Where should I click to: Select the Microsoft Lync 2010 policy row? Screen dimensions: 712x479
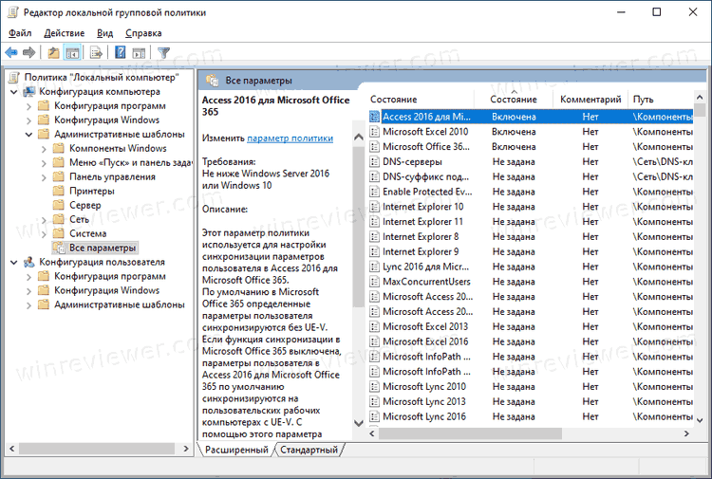(531, 386)
